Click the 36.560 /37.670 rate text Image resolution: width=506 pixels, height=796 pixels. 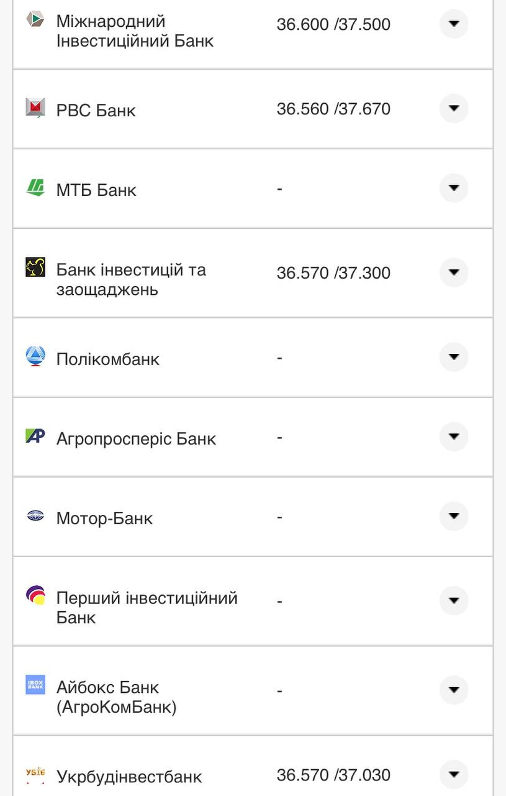[x=334, y=108]
